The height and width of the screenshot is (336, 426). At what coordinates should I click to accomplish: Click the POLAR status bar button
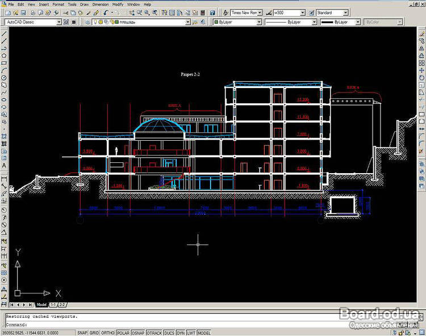[x=124, y=333]
